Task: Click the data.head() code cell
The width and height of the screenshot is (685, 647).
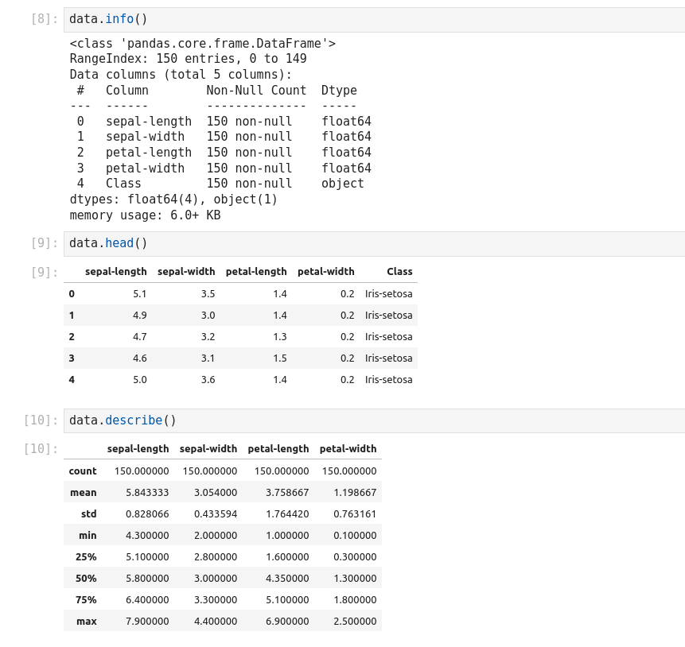Action: tap(374, 243)
